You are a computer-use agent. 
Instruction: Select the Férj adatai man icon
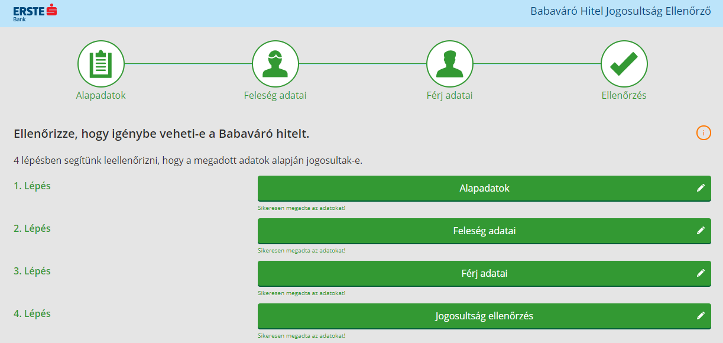450,64
